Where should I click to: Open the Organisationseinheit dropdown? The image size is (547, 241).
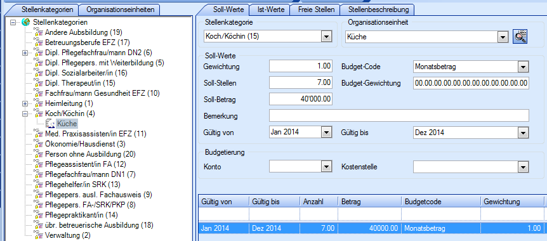point(502,36)
